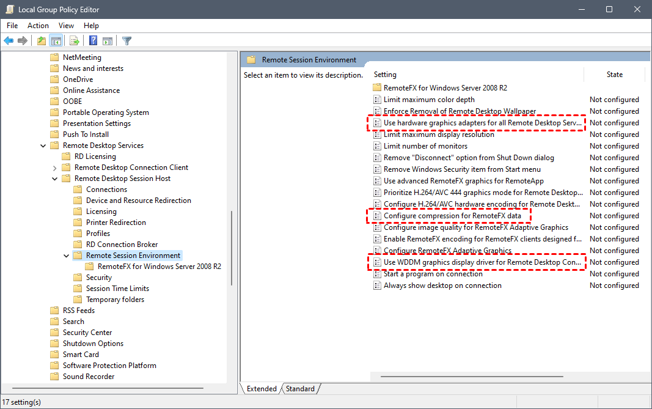Click the Filter funnel toolbar icon
This screenshot has height=409, width=652.
click(126, 41)
